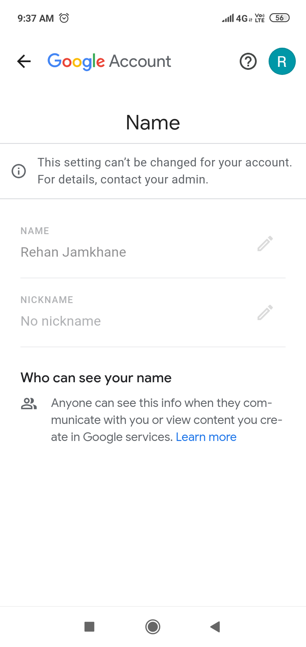
Task: Tap the Name page heading
Action: pyautogui.click(x=153, y=123)
